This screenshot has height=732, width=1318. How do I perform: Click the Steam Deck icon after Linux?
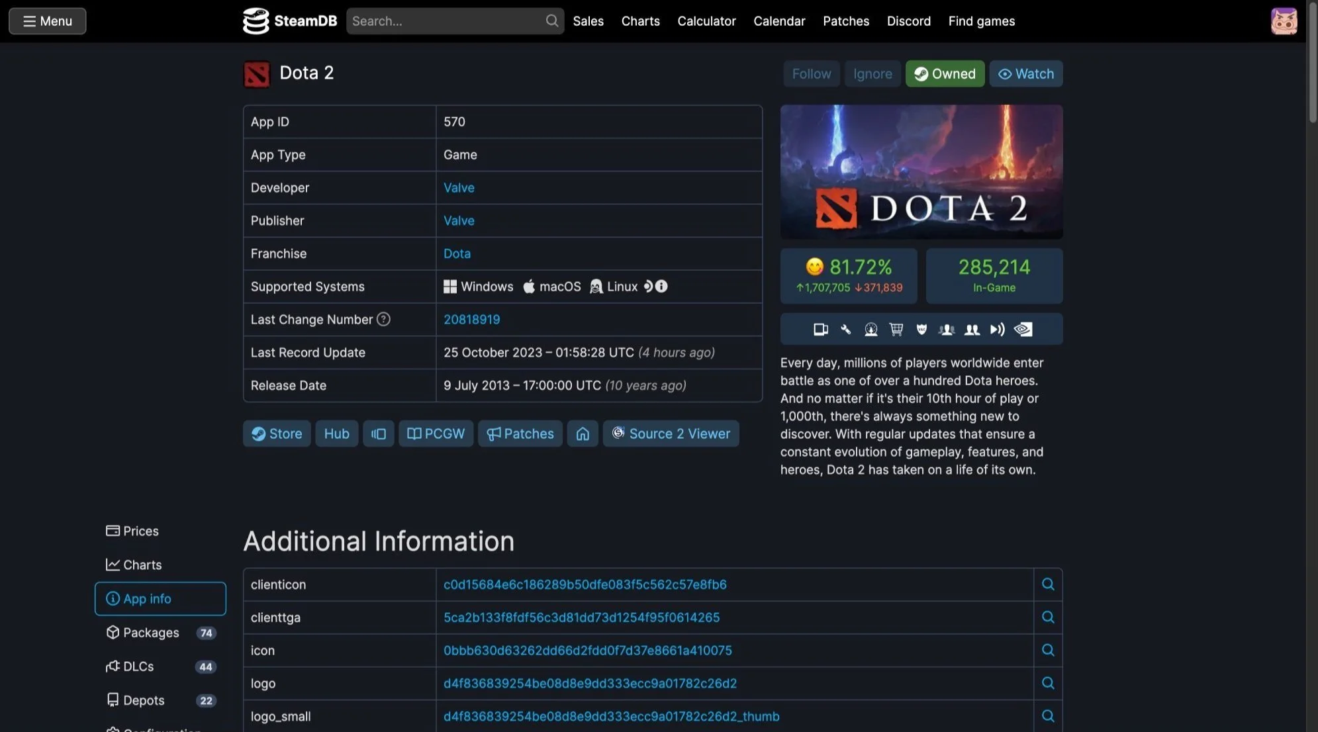pyautogui.click(x=649, y=287)
